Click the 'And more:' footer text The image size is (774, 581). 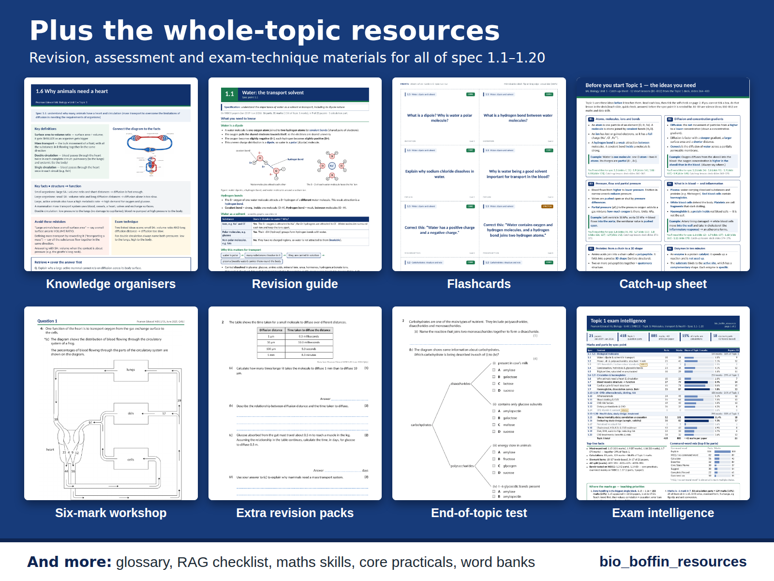69,562
